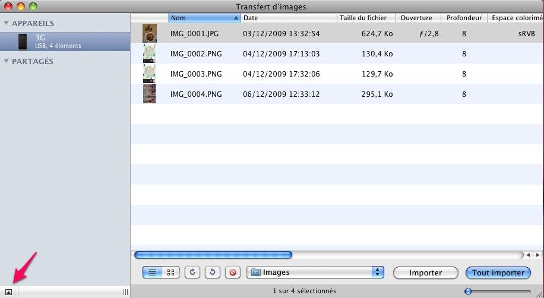
Task: Click the scroll left arrow
Action: tap(528, 255)
